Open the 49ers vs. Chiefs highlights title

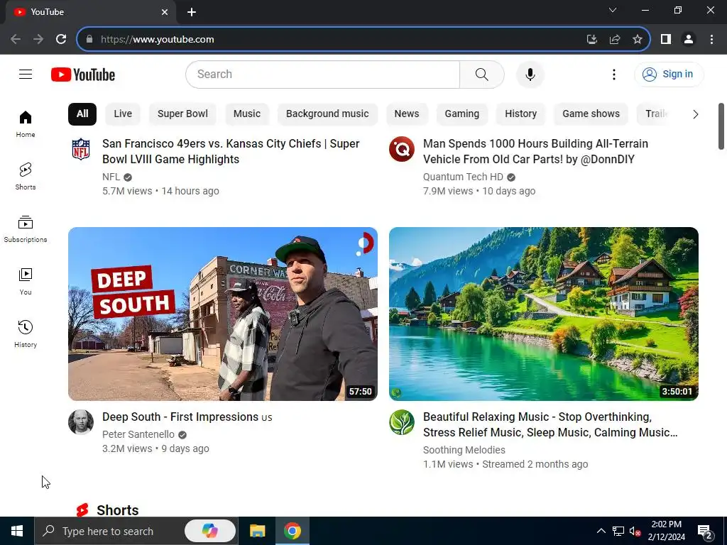click(231, 151)
